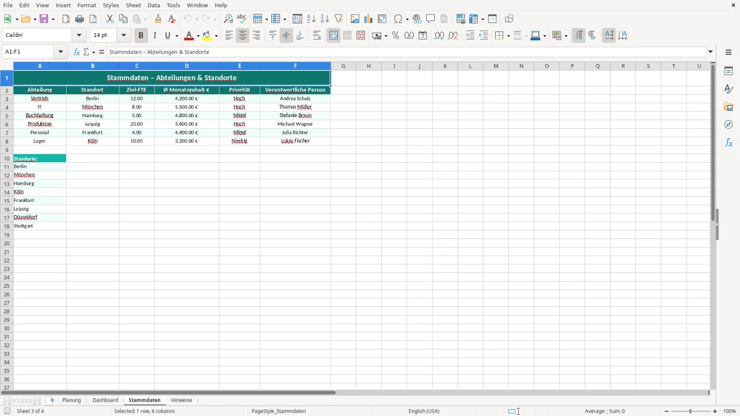Click the Clone Formatting paintbrush icon
Image resolution: width=740 pixels, height=416 pixels.
pos(158,19)
